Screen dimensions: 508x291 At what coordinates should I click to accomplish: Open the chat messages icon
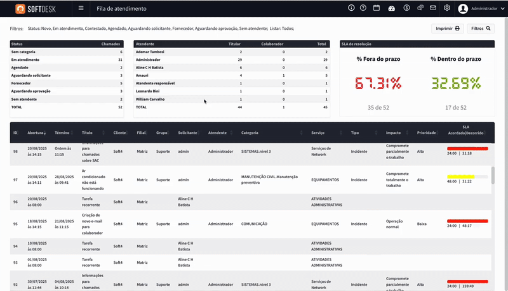tap(419, 8)
